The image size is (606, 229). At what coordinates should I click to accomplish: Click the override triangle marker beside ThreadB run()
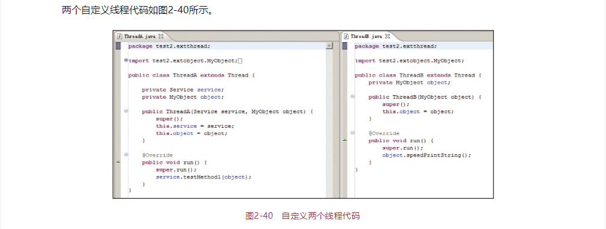[x=345, y=140]
